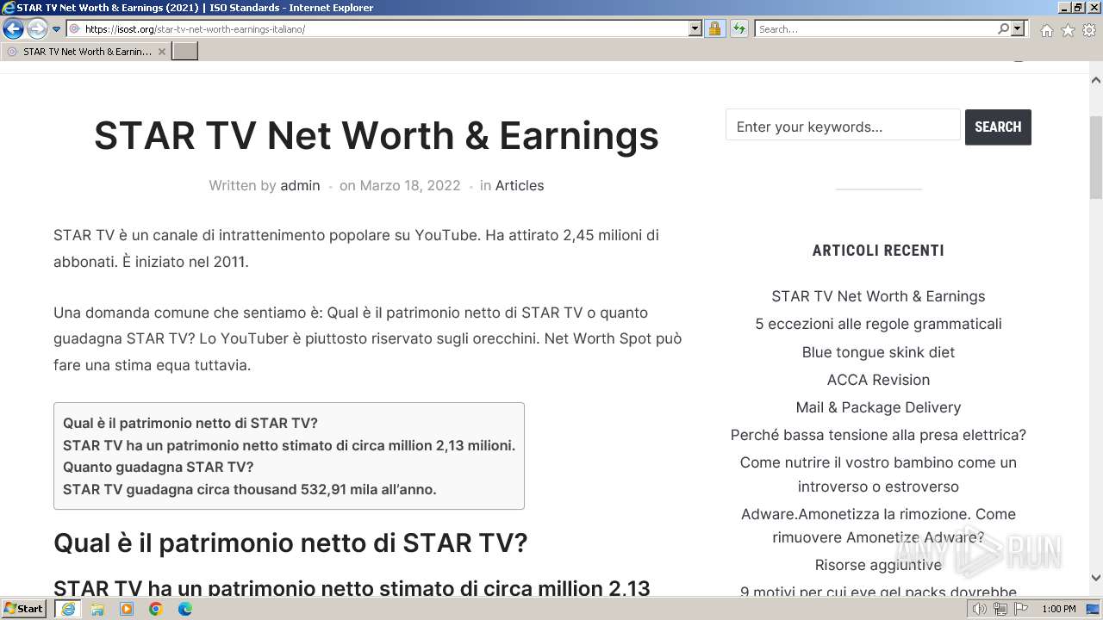Image resolution: width=1103 pixels, height=620 pixels.
Task: Open the recent pages dropdown arrow
Action: coord(57,29)
